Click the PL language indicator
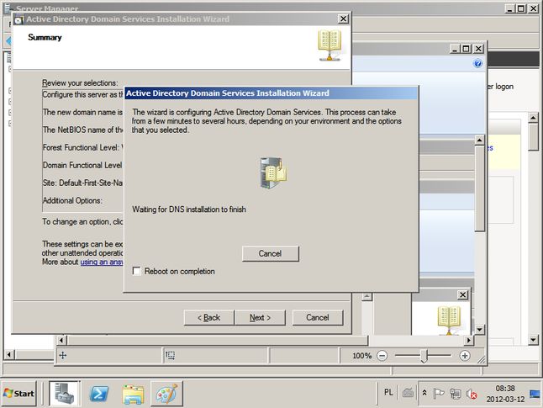 (388, 392)
